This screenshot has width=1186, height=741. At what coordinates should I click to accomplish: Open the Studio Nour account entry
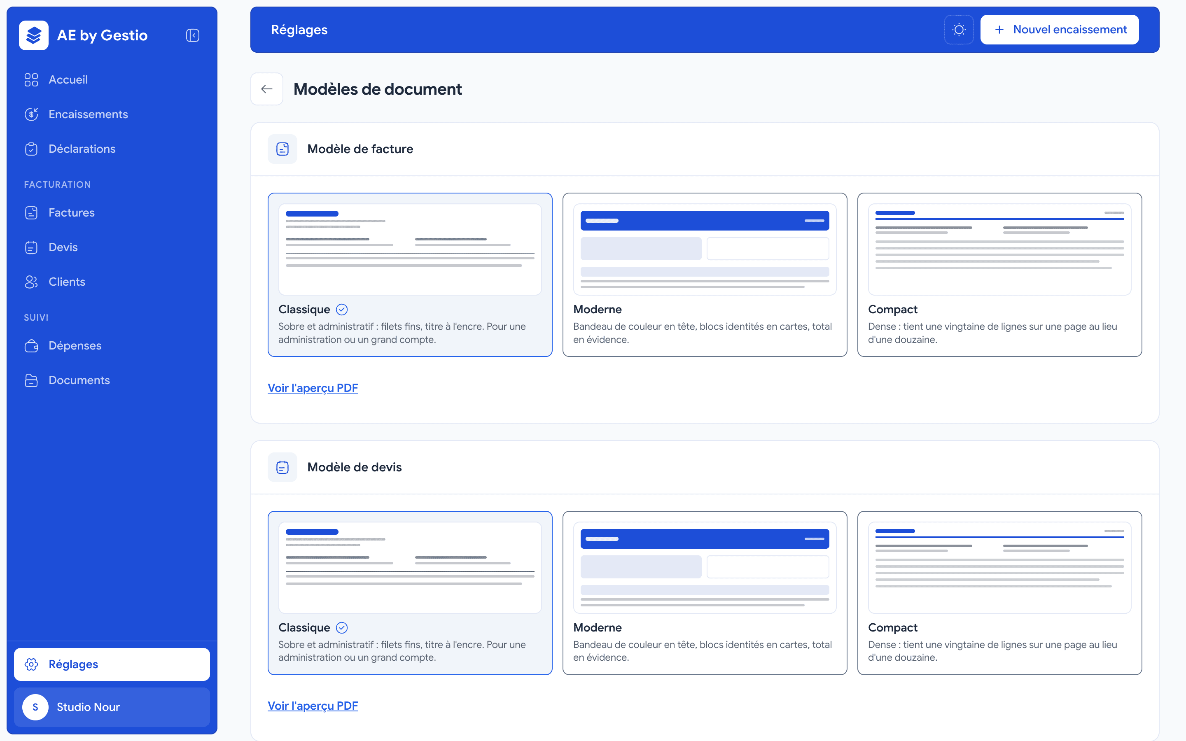[112, 707]
